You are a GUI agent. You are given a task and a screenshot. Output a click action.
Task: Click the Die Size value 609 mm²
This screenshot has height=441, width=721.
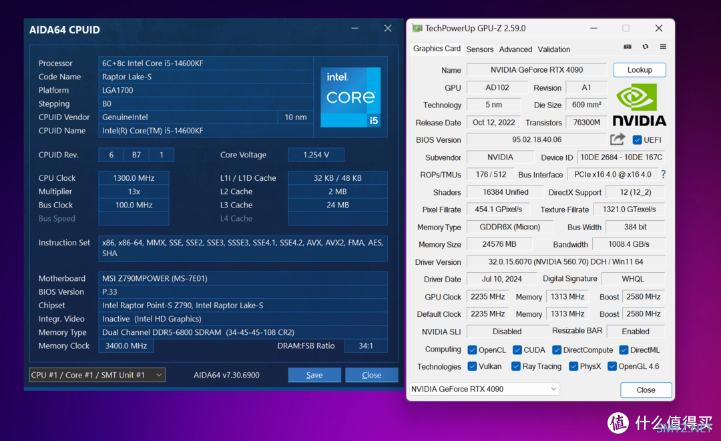(586, 105)
